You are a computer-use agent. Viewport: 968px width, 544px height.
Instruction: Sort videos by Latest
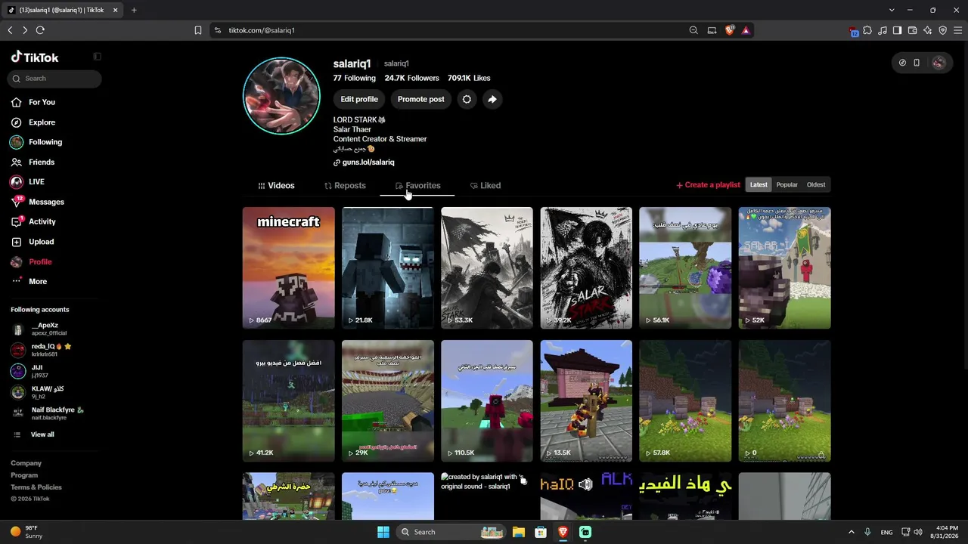pyautogui.click(x=759, y=185)
